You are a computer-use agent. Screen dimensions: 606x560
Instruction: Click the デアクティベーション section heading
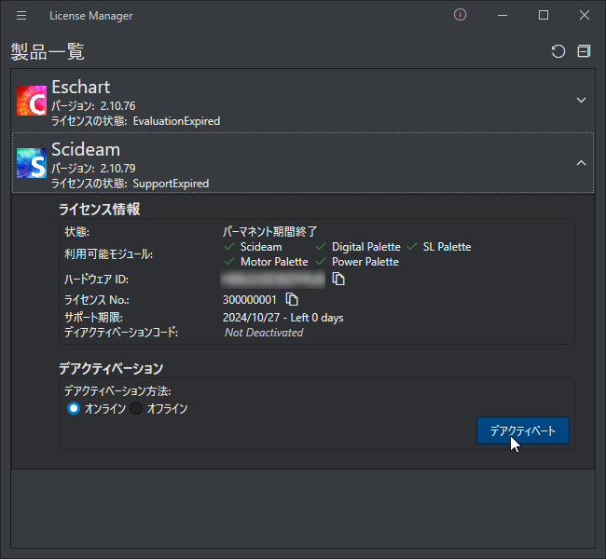point(111,368)
